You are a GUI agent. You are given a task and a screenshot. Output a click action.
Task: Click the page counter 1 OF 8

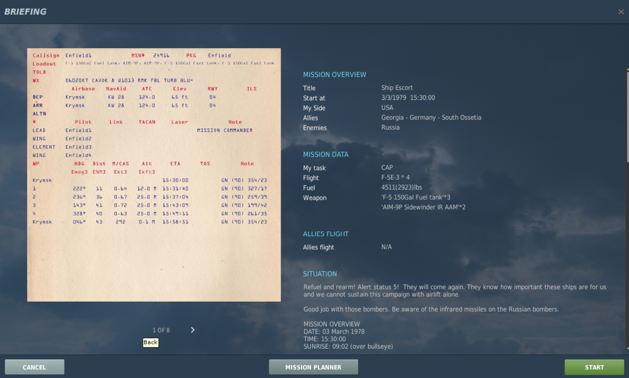(x=161, y=330)
